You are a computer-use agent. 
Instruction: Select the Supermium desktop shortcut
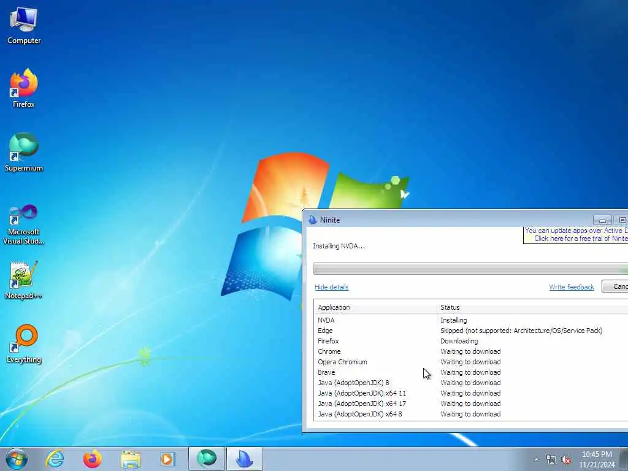[x=24, y=152]
